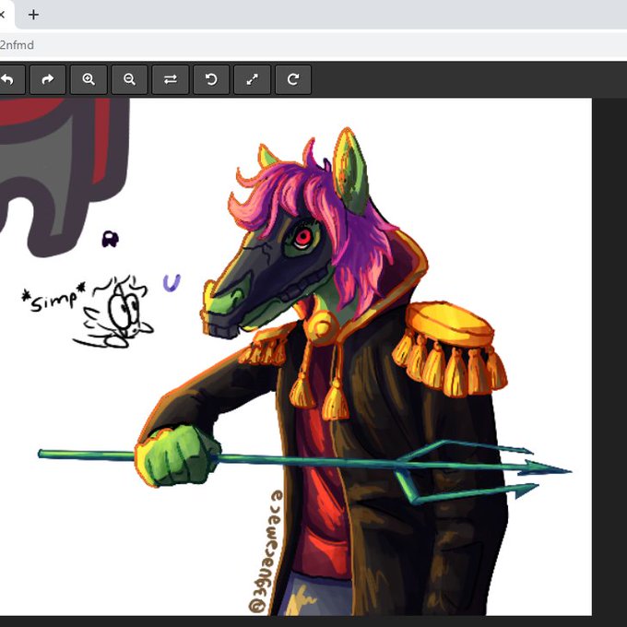Click the redo arrow button
627x627 pixels.
tap(48, 79)
